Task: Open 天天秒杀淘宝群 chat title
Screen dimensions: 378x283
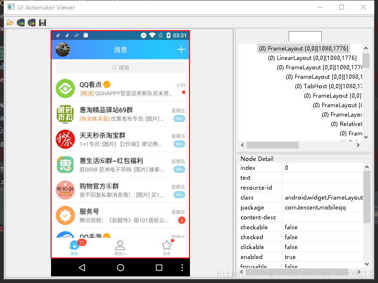Action: click(103, 135)
